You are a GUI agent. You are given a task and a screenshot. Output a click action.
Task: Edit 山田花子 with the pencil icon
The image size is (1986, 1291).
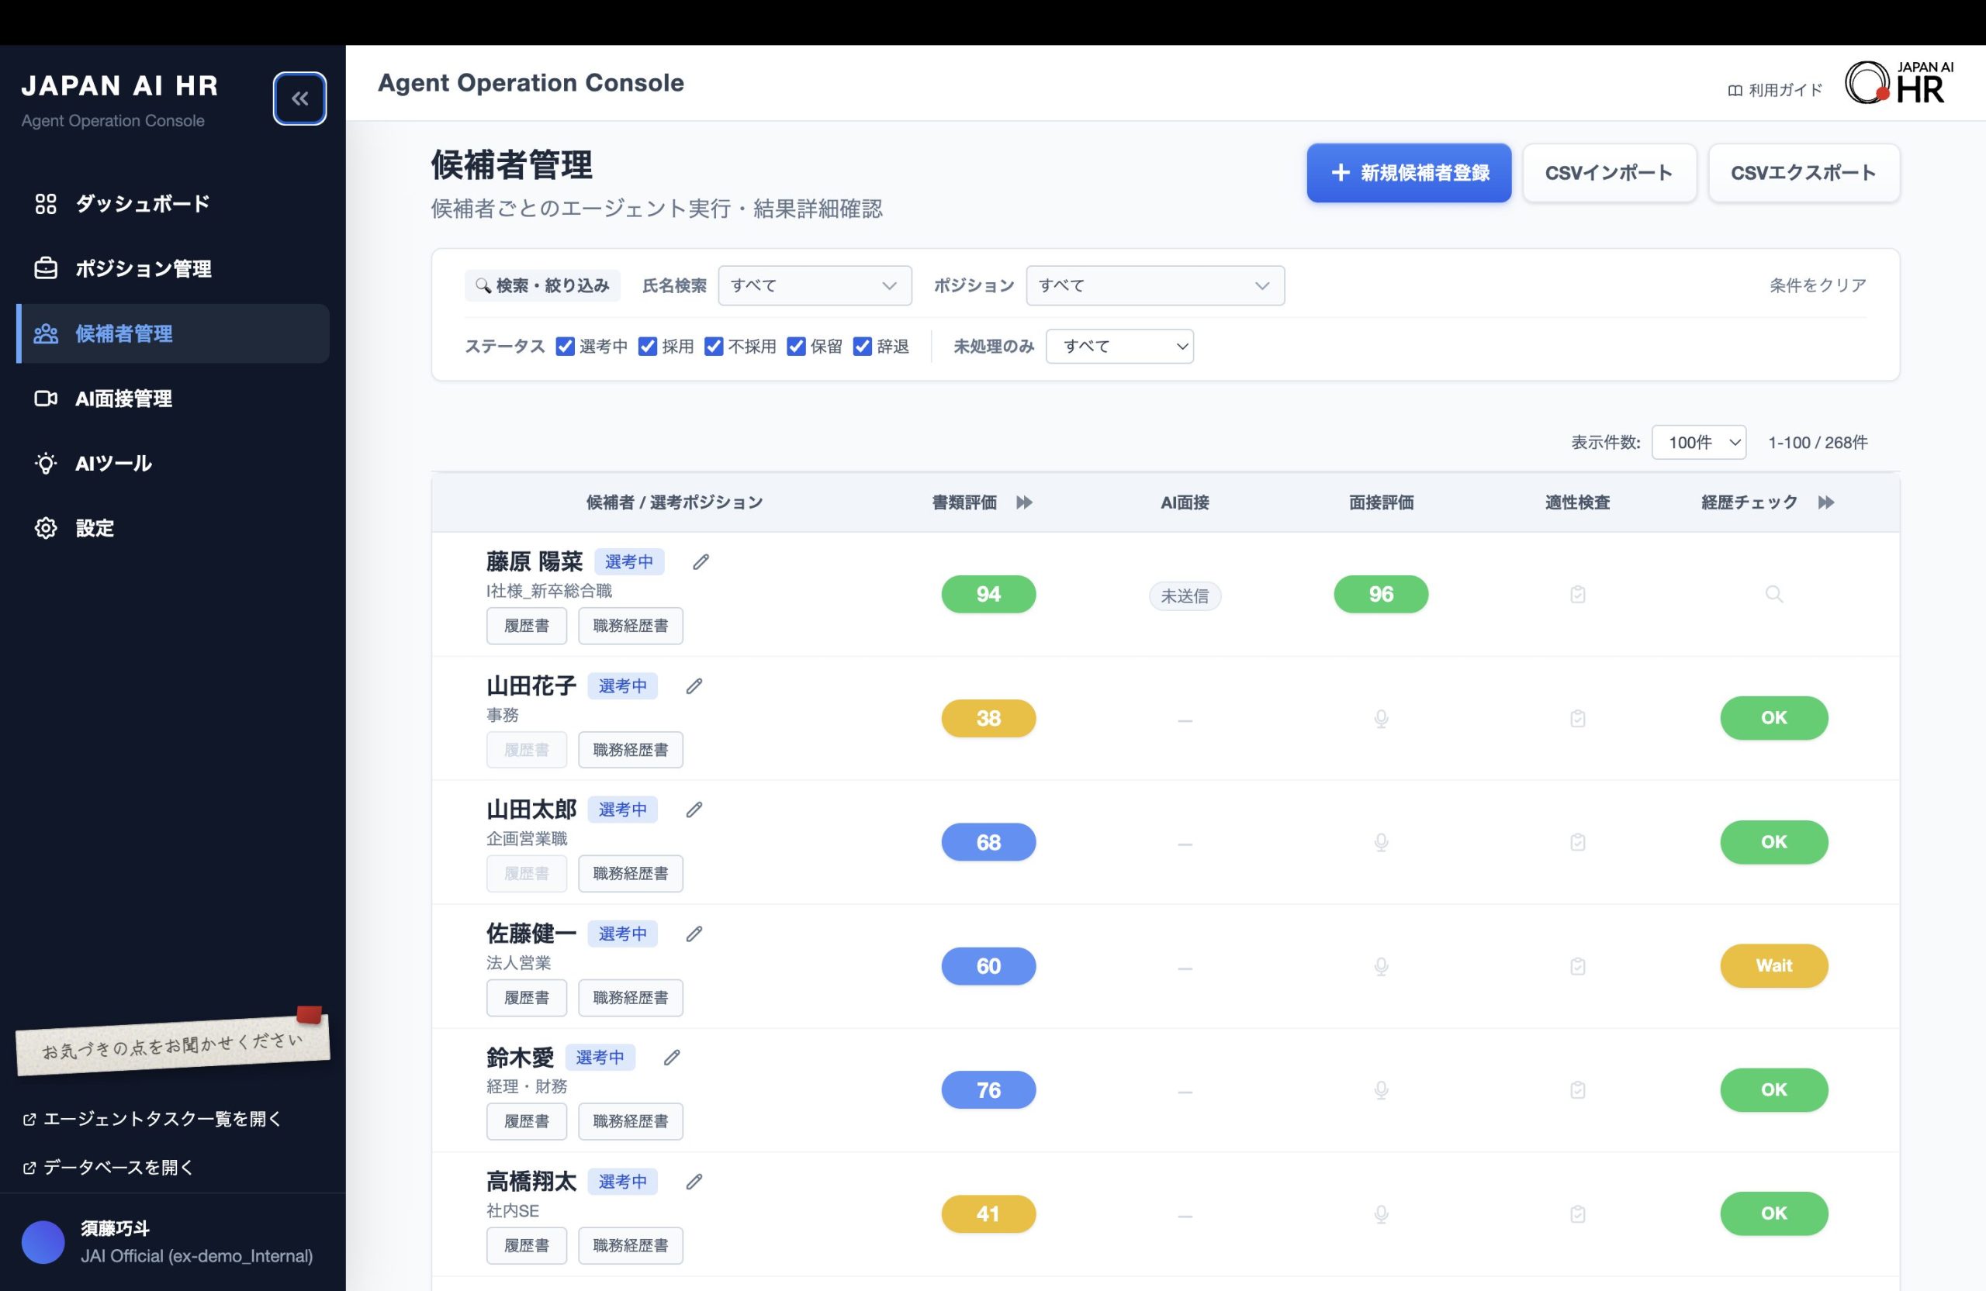[x=694, y=686]
